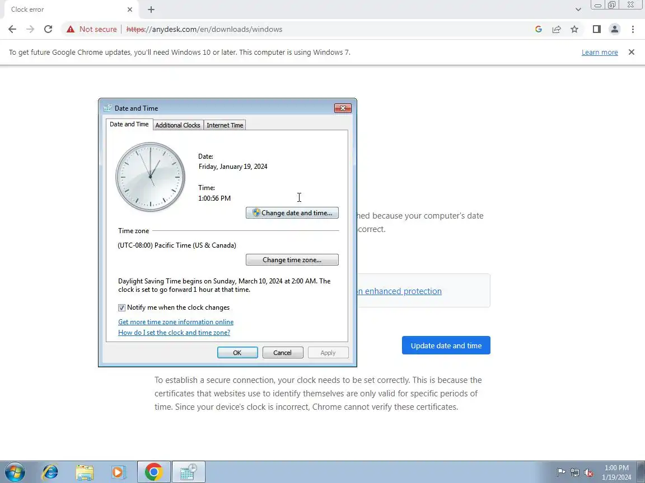Open network tray icon
The height and width of the screenshot is (483, 645).
(575, 473)
